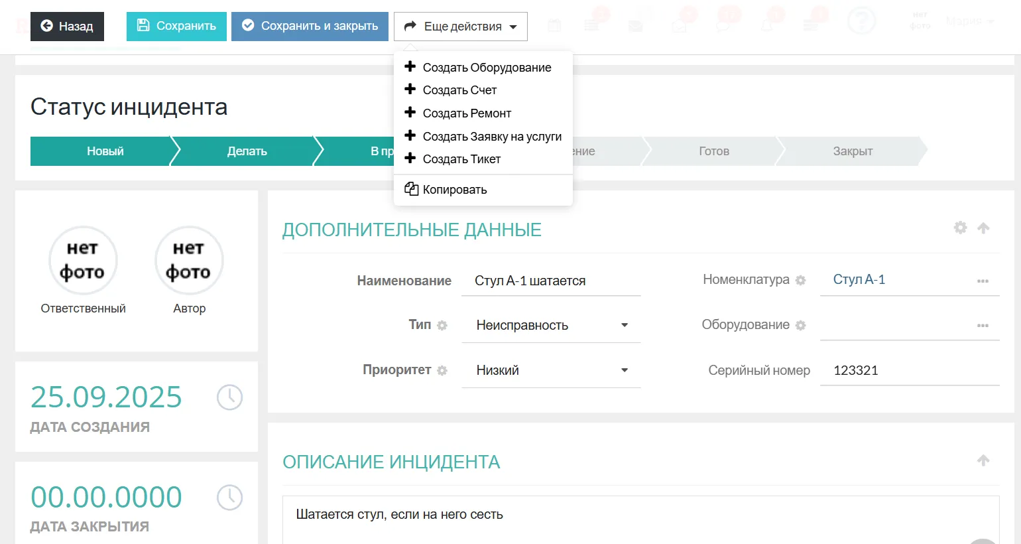Click the gear icon next to Приоритет
The image size is (1021, 544).
point(442,370)
